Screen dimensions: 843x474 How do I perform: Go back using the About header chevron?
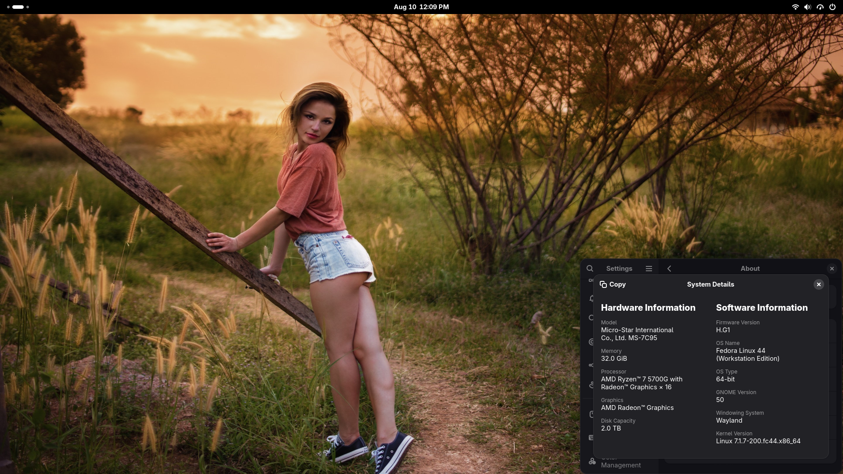[669, 269]
